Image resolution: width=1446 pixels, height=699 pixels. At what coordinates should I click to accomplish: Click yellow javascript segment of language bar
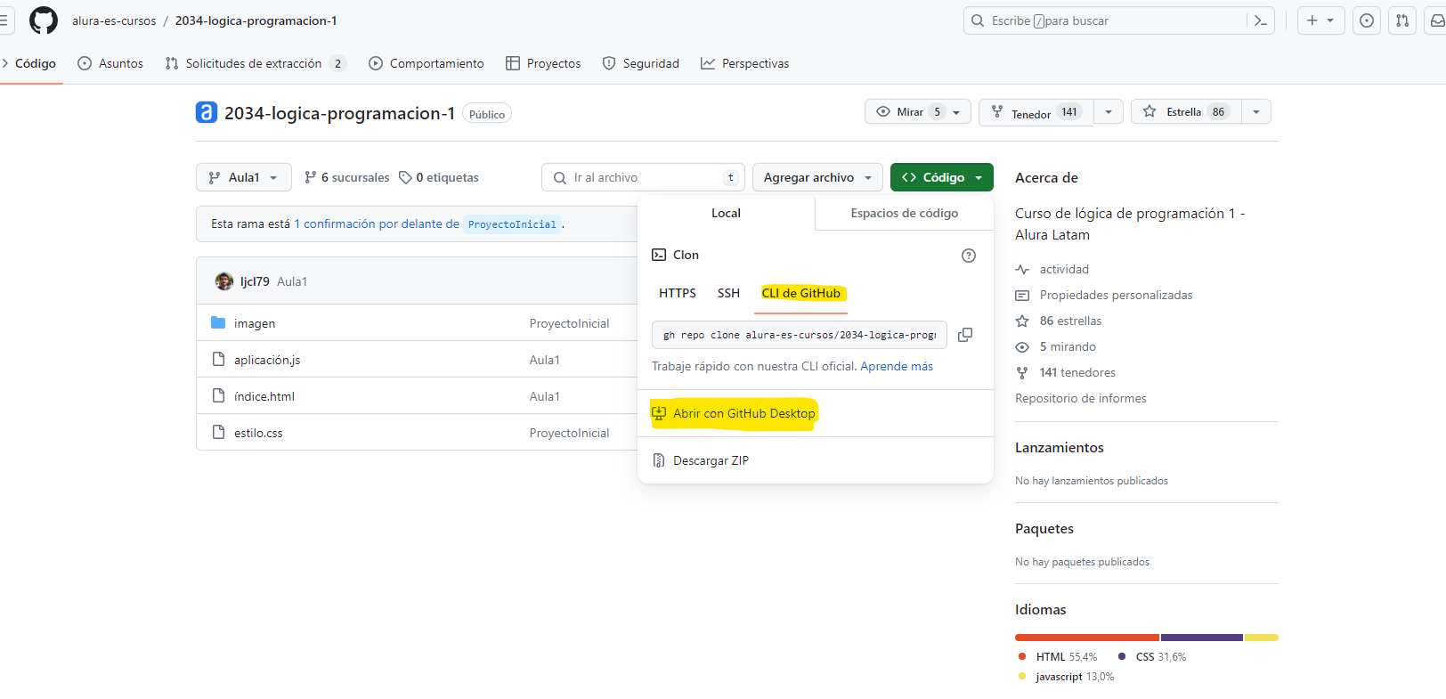pyautogui.click(x=1262, y=638)
